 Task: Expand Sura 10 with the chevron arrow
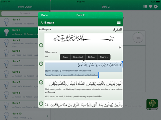[48, 116]
